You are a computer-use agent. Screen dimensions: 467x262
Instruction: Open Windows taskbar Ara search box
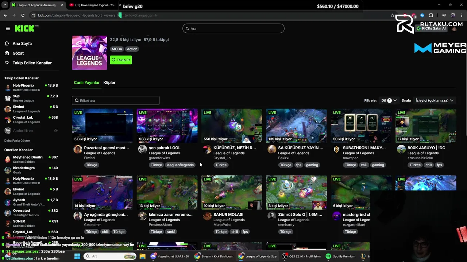click(x=111, y=256)
